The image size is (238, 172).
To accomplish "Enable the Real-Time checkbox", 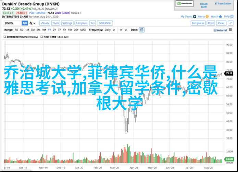I will [x=41, y=37].
